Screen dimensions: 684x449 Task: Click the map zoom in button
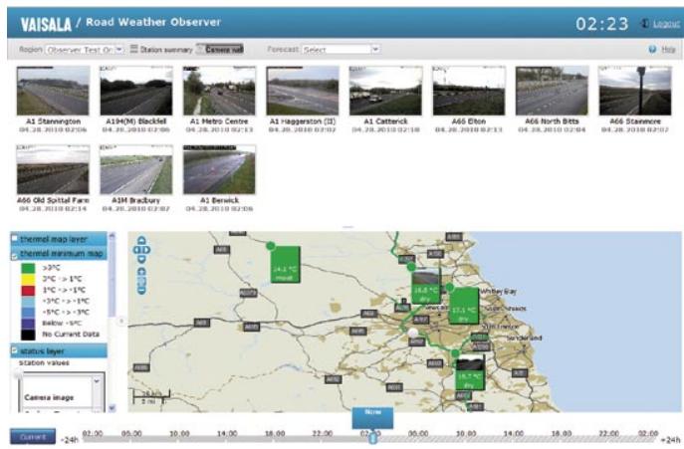coord(141,270)
